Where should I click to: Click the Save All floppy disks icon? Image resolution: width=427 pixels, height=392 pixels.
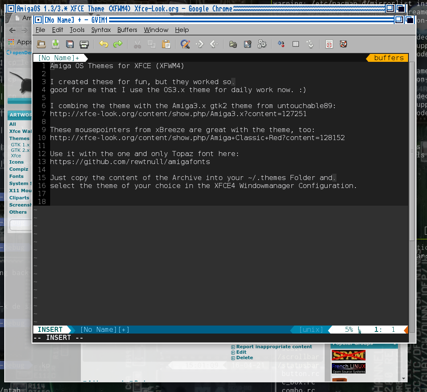tap(70, 44)
